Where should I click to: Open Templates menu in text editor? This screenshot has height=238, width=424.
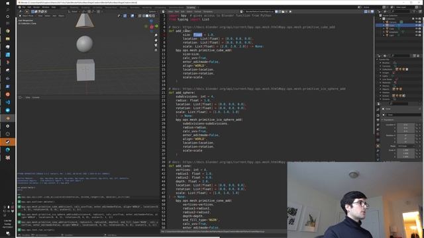coord(207,12)
